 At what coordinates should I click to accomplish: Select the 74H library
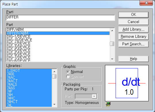[x=29, y=95]
